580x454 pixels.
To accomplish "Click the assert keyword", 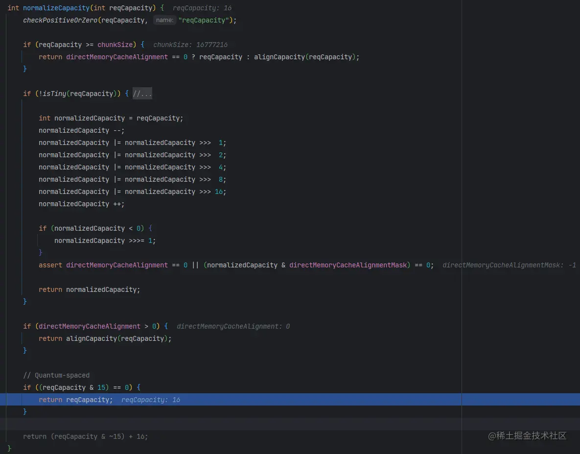I will (x=50, y=265).
